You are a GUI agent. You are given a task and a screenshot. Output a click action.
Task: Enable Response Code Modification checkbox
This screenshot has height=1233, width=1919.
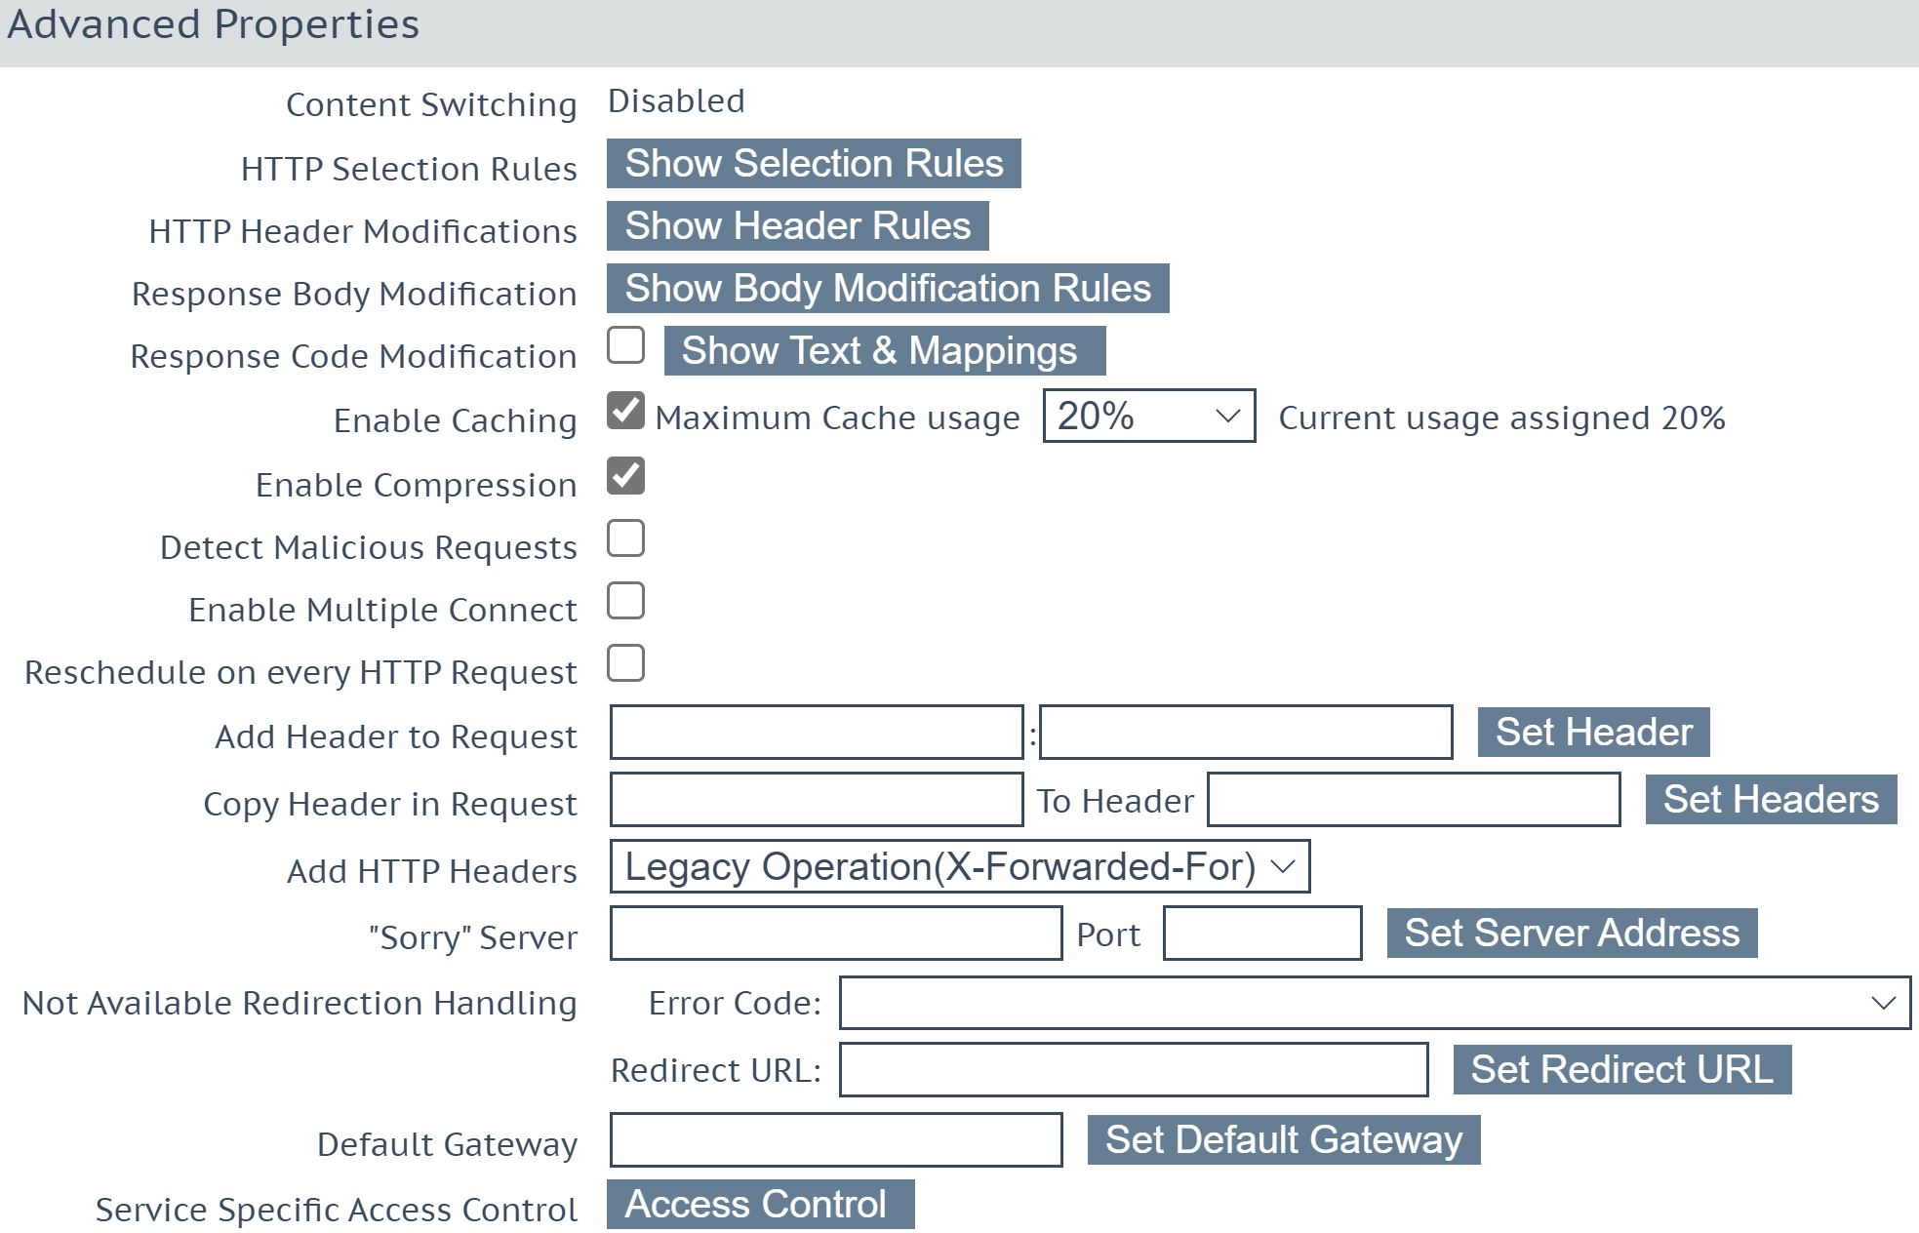625,345
